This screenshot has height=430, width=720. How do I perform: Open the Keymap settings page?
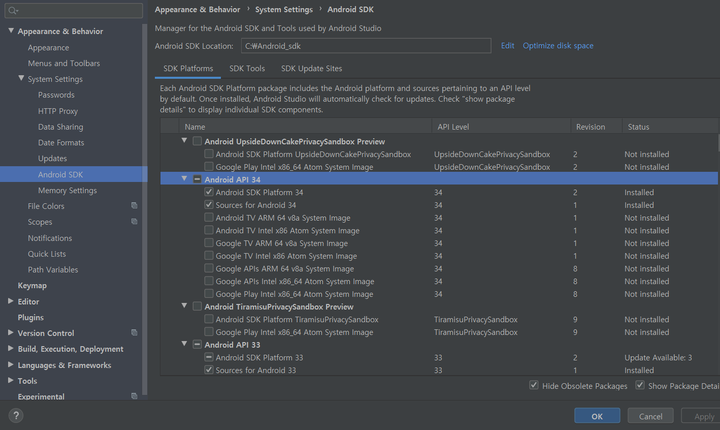coord(32,285)
